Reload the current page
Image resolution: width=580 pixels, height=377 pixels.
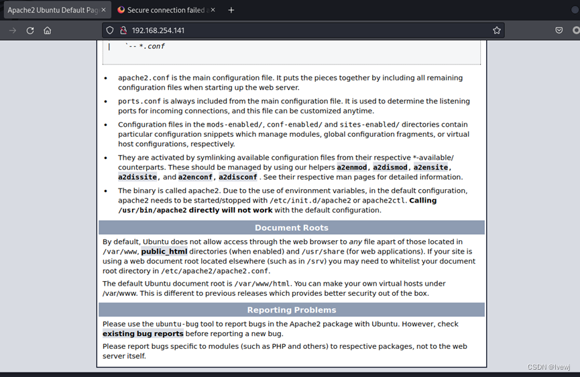click(x=30, y=30)
